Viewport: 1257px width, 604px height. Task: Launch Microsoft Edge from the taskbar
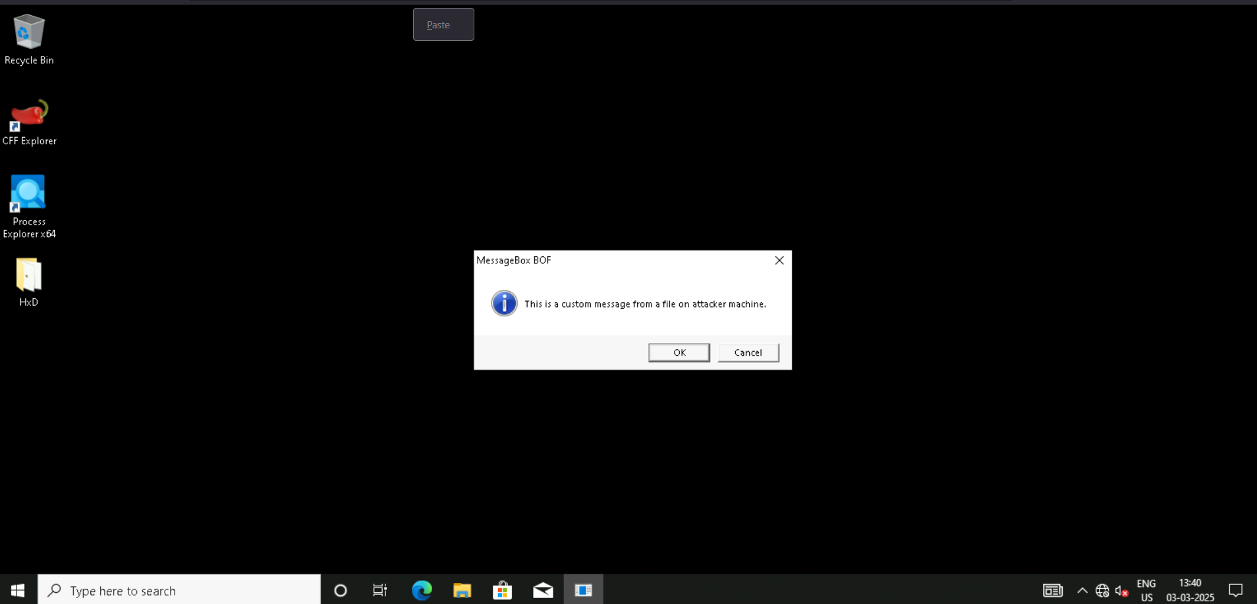[x=422, y=590]
